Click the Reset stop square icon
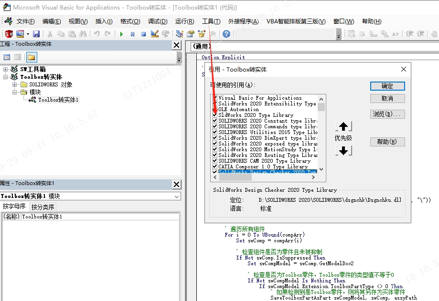This screenshot has height=301, width=439. [143, 34]
